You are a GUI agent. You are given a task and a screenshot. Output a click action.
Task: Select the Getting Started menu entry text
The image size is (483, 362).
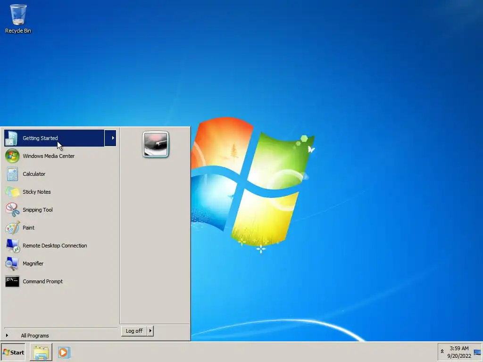pos(40,138)
